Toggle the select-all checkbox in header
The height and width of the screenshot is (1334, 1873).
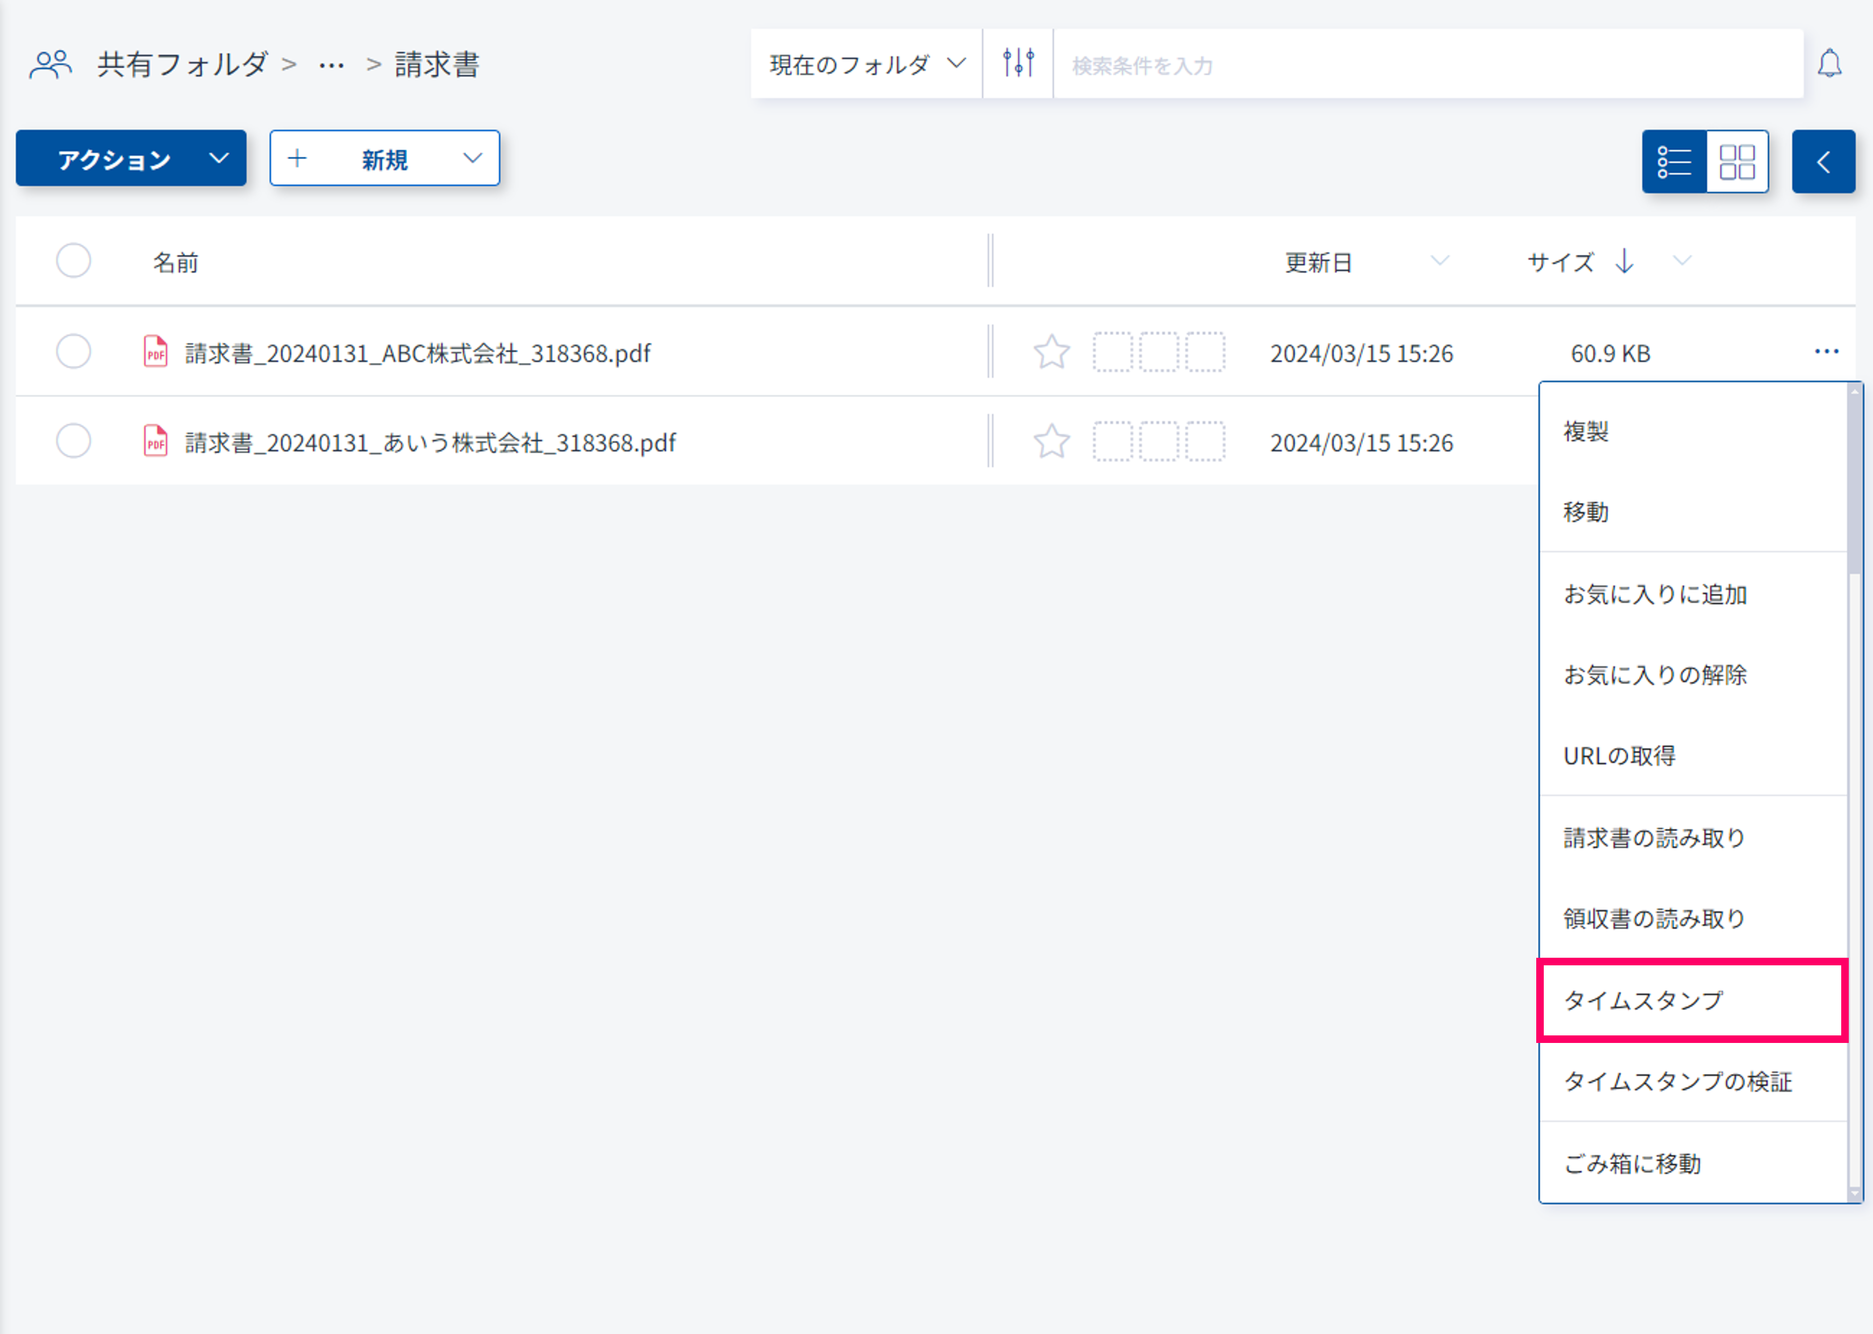pyautogui.click(x=73, y=261)
